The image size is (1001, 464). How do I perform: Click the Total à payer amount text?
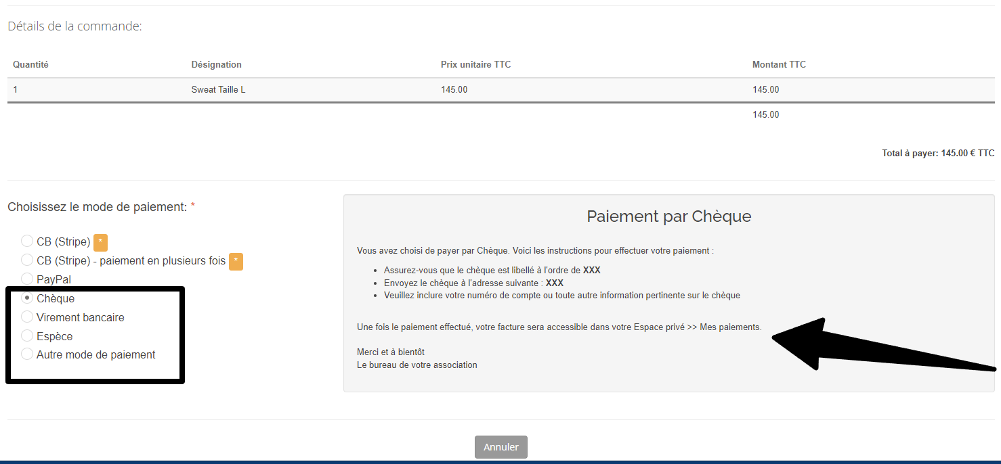pyautogui.click(x=937, y=154)
